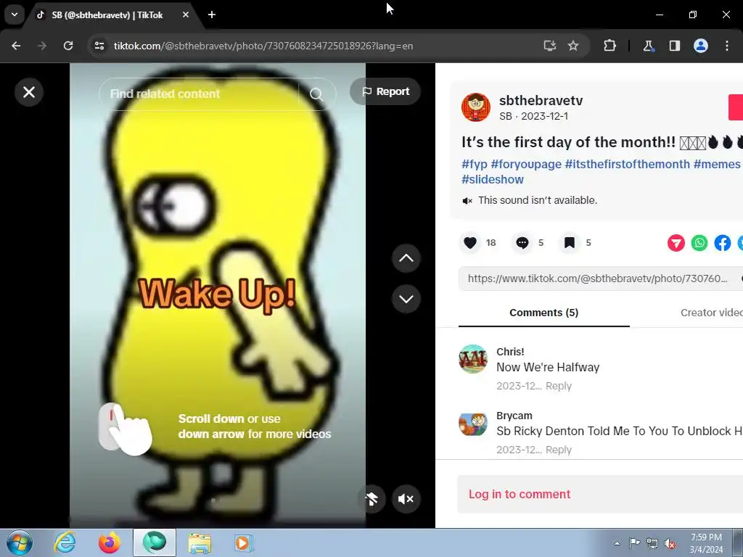Image resolution: width=743 pixels, height=557 pixels.
Task: View site information icon in address bar
Action: 99,46
